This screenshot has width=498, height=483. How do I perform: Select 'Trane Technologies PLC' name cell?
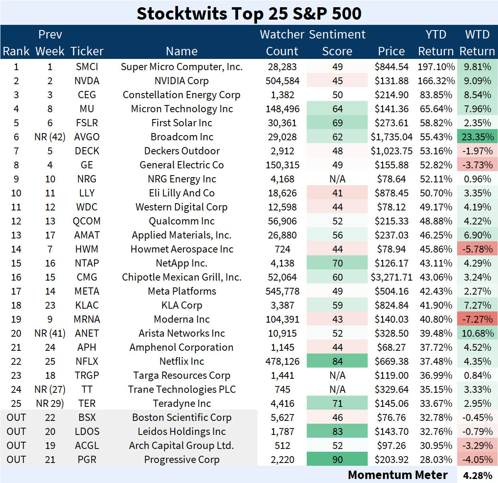(182, 389)
